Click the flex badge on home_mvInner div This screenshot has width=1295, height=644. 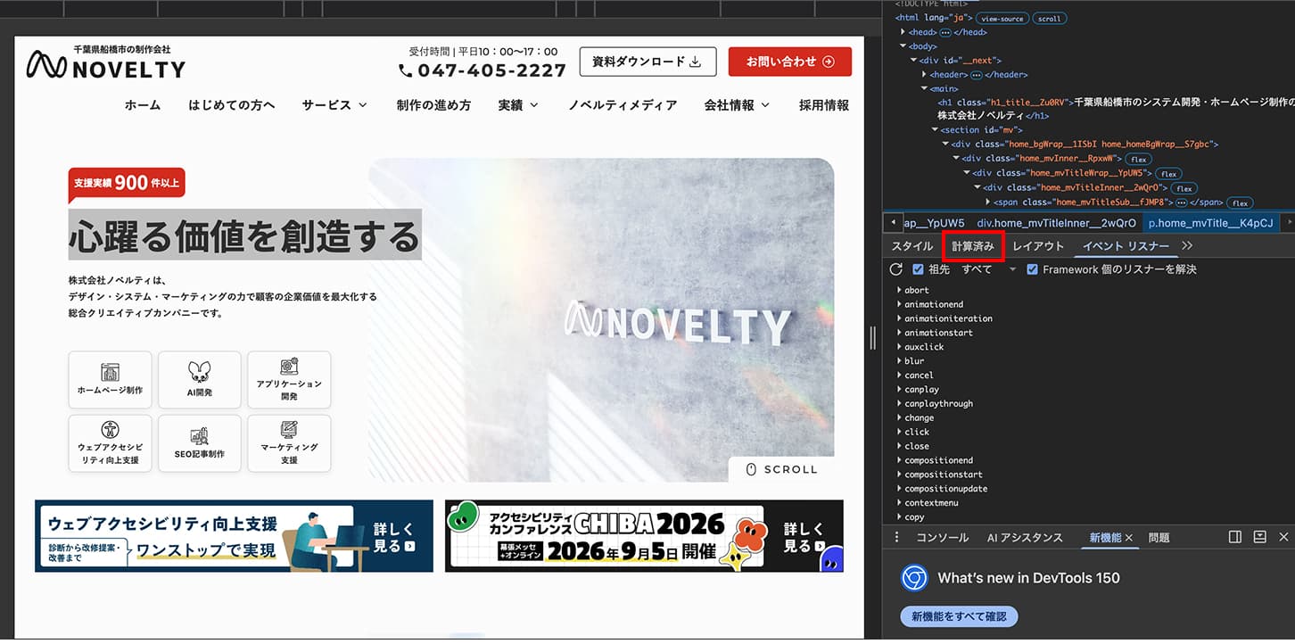[x=1139, y=159]
